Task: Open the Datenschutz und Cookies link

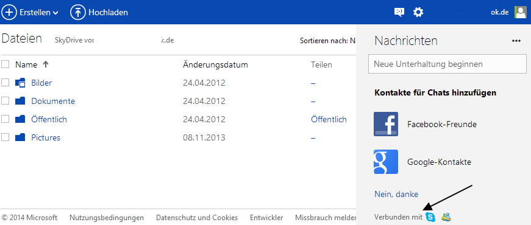Action: point(197,218)
